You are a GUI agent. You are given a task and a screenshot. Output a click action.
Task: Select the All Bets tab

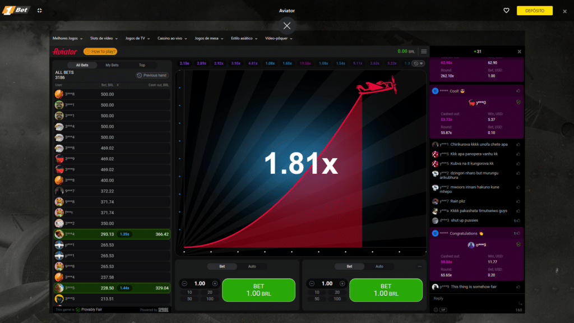click(82, 65)
